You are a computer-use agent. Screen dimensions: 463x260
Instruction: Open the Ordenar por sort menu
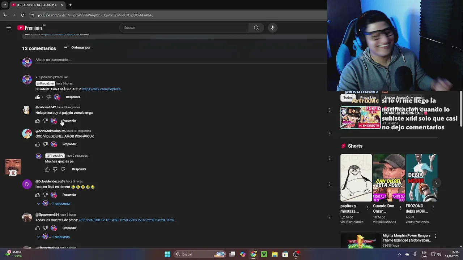pyautogui.click(x=77, y=47)
